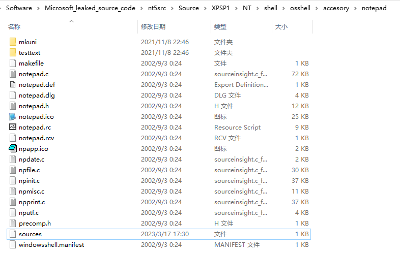
Task: Click the npinit.c file icon
Action: pyautogui.click(x=13, y=181)
